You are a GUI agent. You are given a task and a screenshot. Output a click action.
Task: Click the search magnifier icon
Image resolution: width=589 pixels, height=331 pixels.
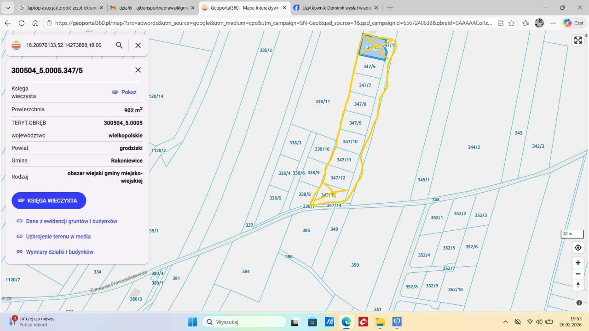coord(119,45)
